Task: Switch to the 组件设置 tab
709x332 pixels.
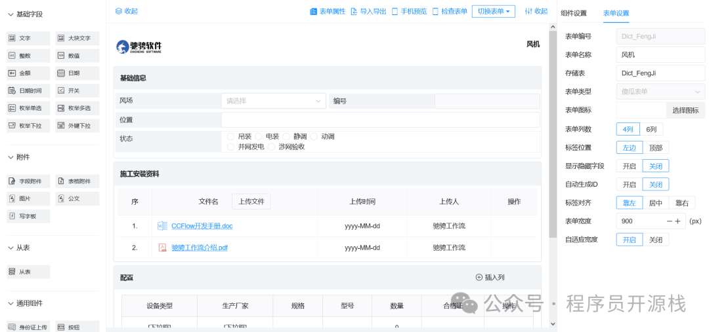Action: [x=573, y=13]
